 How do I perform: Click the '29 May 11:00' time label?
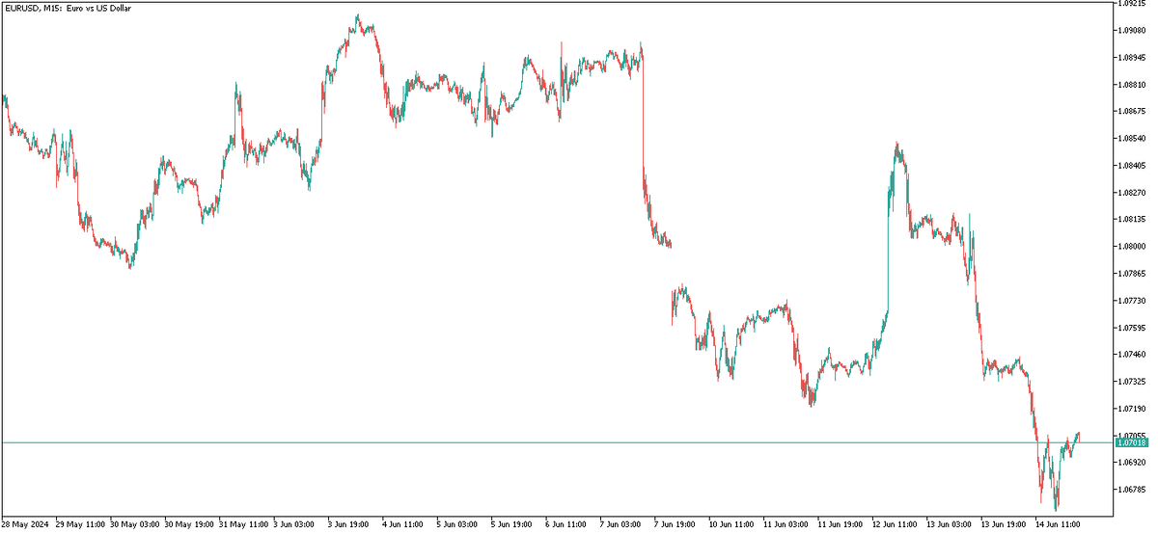[x=80, y=525]
